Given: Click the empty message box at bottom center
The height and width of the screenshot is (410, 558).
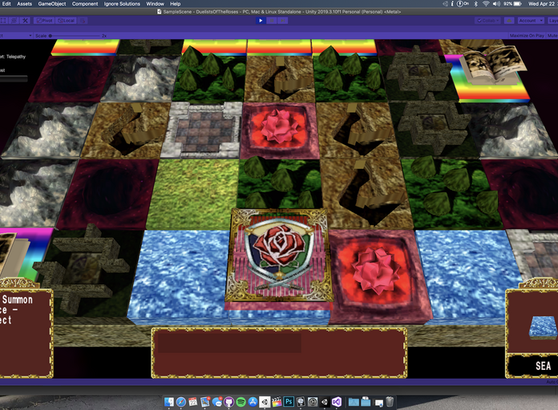Looking at the screenshot, I should (279, 353).
